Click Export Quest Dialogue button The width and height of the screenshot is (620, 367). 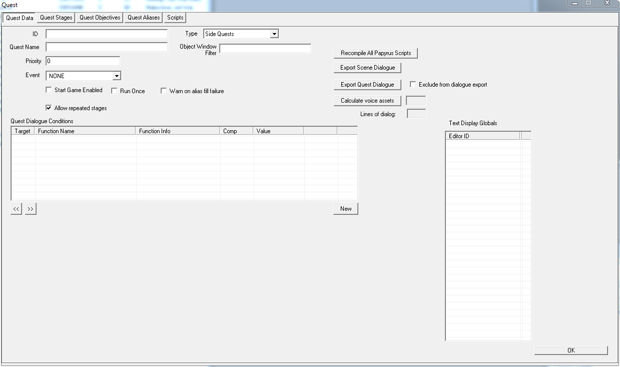pos(367,85)
